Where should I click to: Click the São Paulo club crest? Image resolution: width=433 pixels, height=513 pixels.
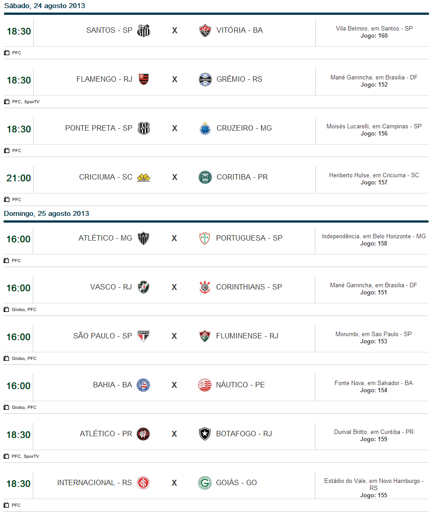click(143, 336)
